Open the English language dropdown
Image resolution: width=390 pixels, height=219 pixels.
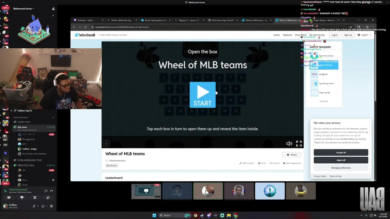[364, 35]
